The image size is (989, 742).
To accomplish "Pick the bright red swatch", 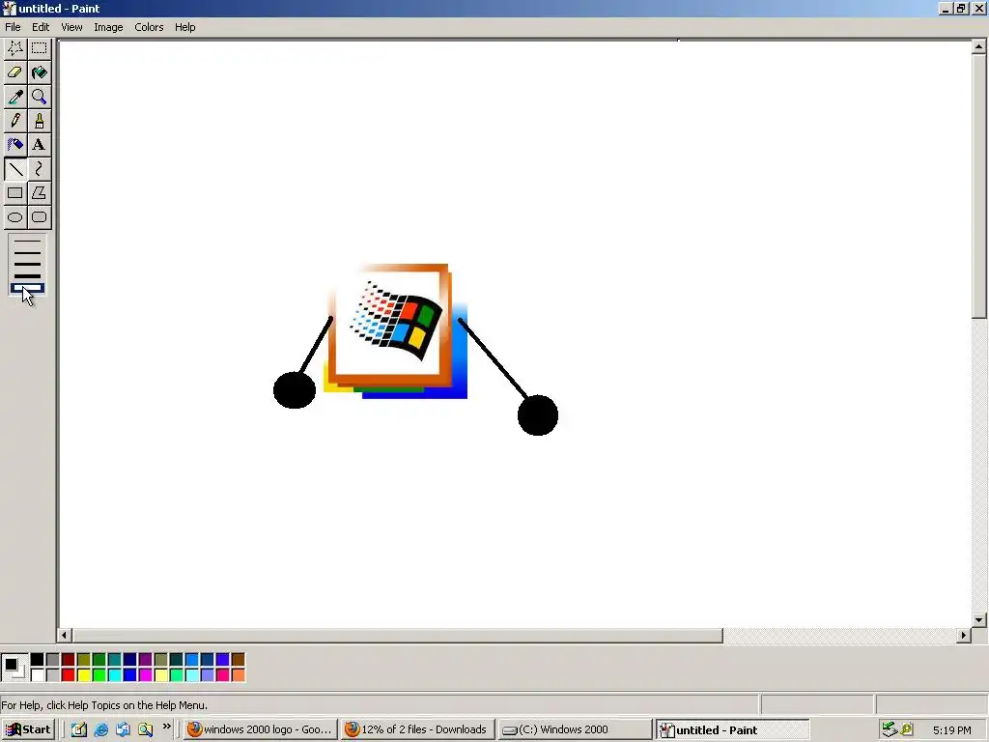I will point(69,675).
